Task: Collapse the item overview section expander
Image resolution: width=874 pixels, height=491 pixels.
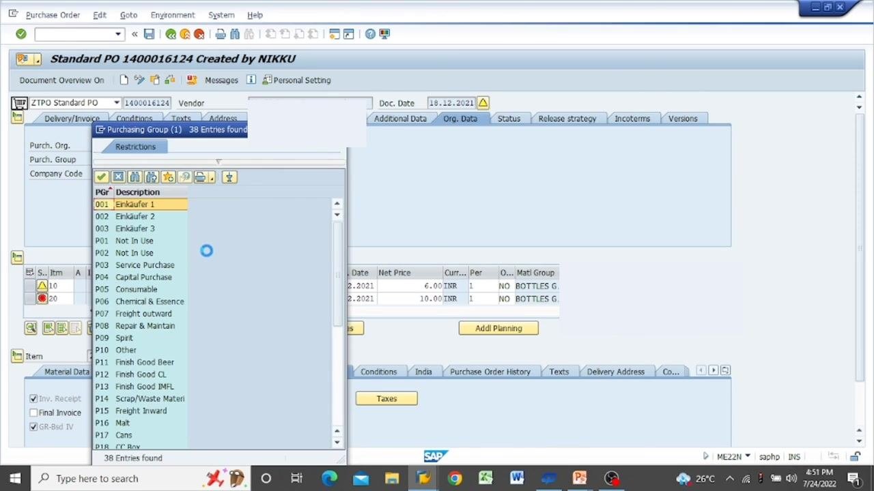Action: click(17, 257)
